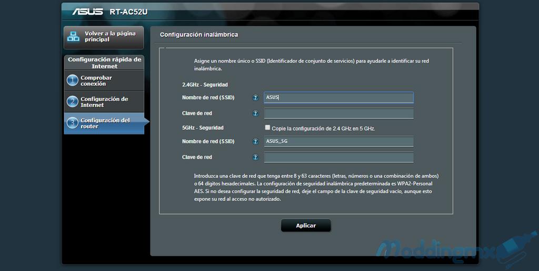Focus the 5GHz SSID field containing ASUS_5G
The image size is (539, 271).
[338, 141]
